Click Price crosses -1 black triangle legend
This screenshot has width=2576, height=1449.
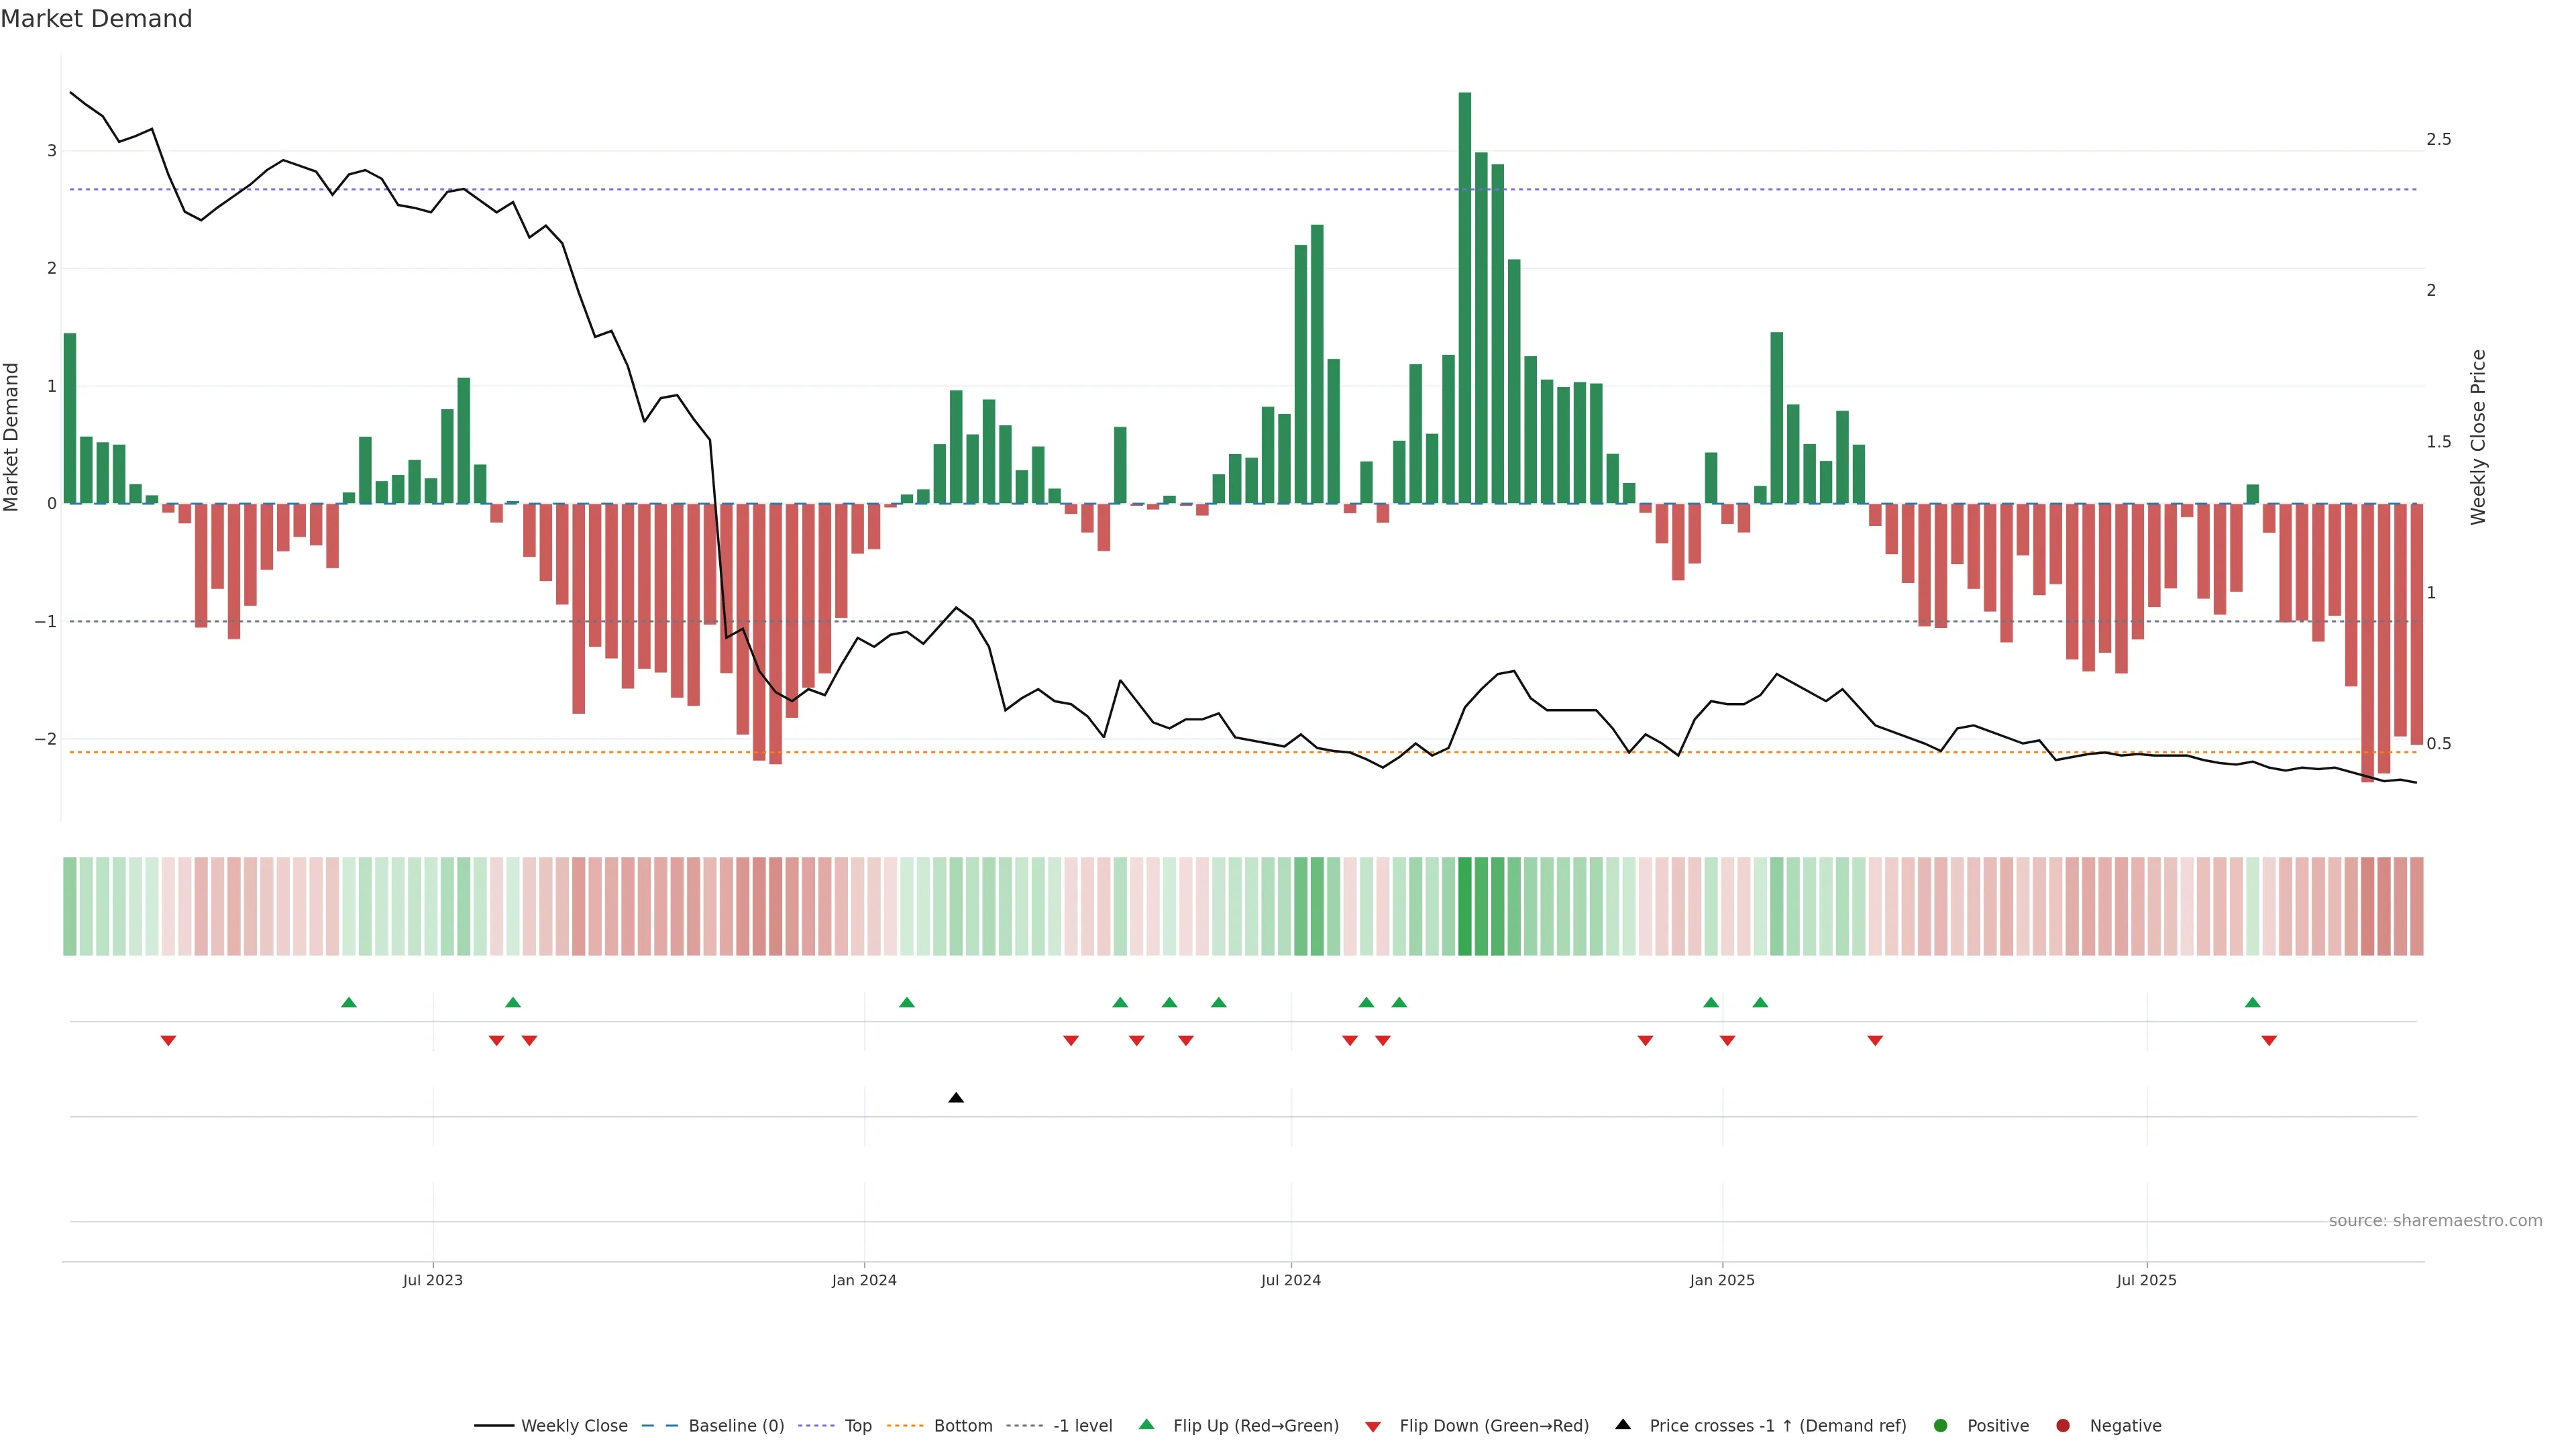[x=1623, y=1425]
